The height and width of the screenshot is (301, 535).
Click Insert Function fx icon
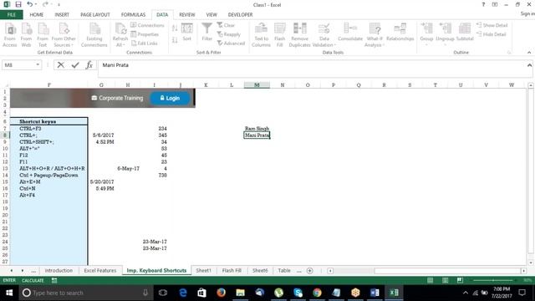tap(89, 65)
